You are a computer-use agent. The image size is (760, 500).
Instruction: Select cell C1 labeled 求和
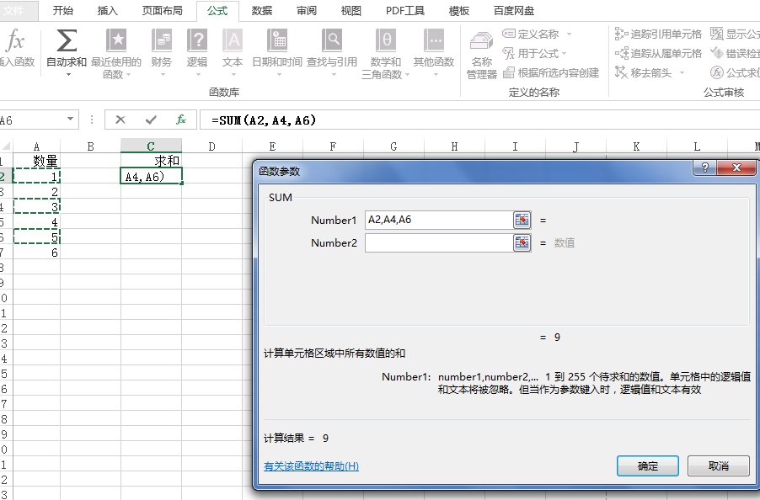[x=151, y=161]
